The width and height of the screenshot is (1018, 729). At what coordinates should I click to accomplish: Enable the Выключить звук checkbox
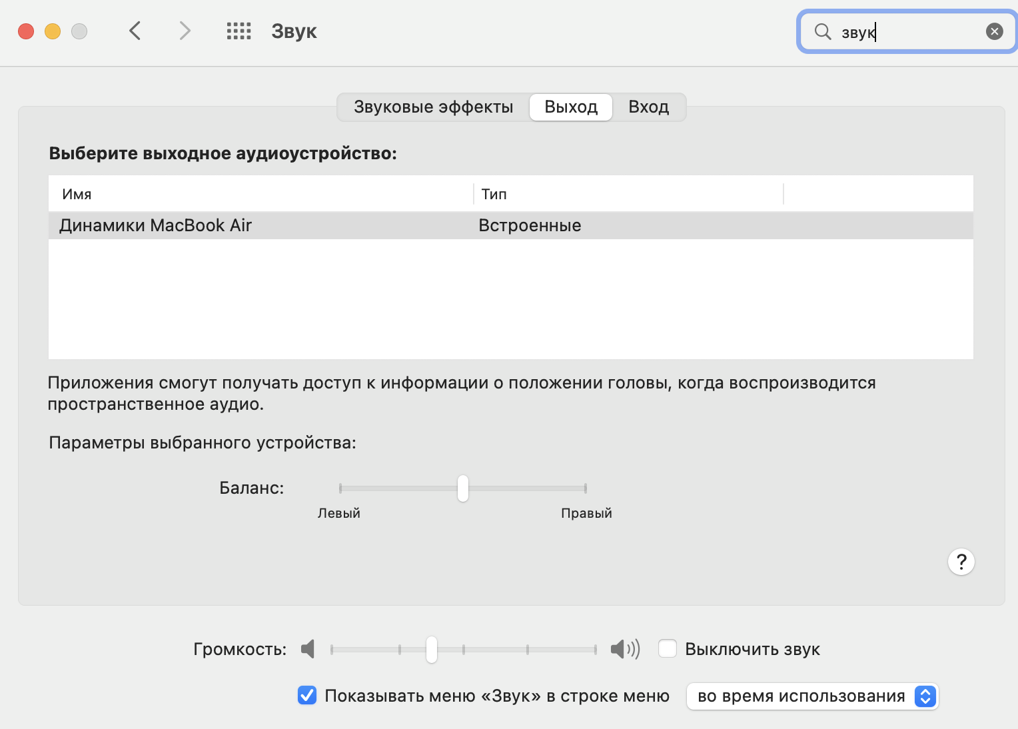click(668, 648)
